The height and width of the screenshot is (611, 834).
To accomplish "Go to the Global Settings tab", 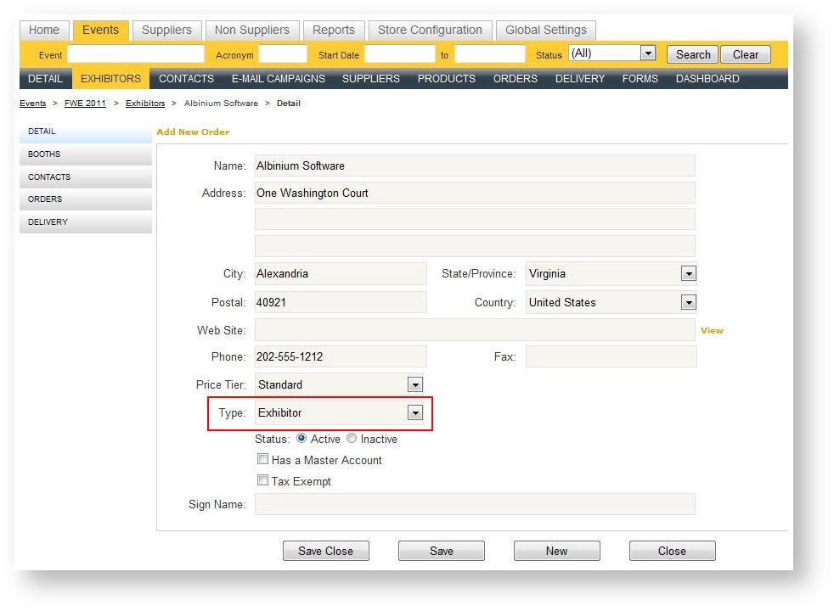I will pos(545,30).
